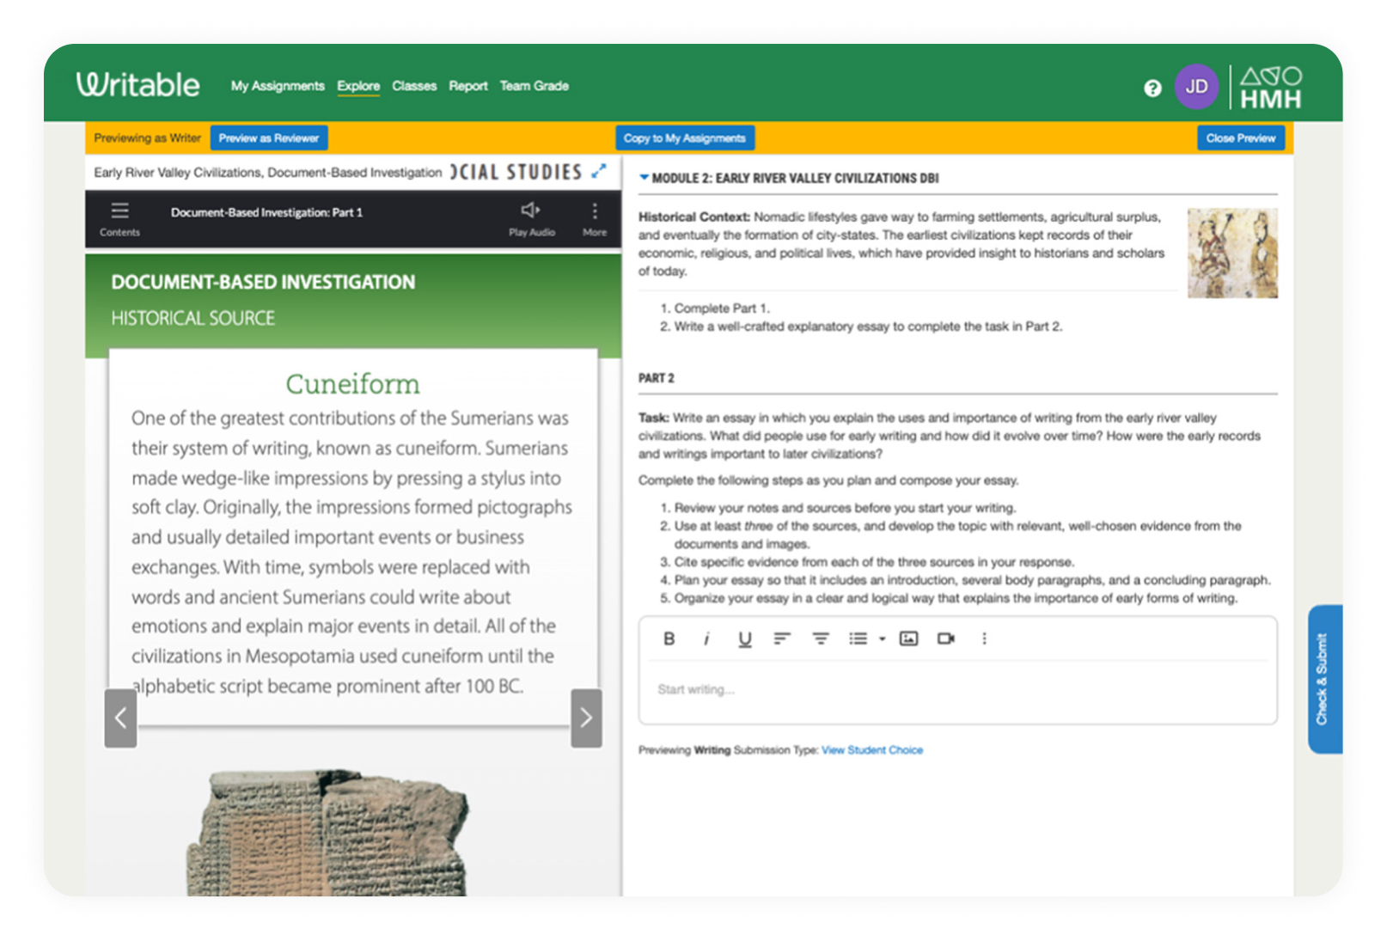1387x941 pixels.
Task: Toggle underline formatting in the essay editor
Action: (745, 639)
